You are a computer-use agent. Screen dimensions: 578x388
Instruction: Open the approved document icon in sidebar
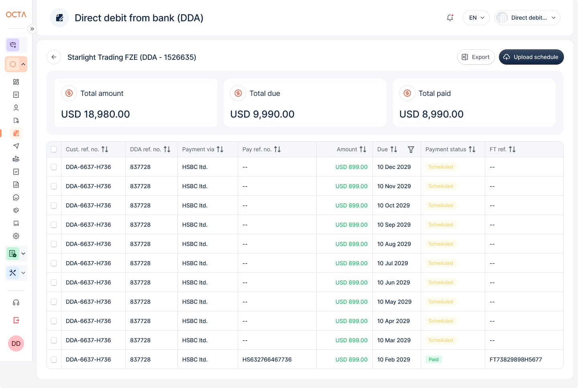(x=16, y=120)
